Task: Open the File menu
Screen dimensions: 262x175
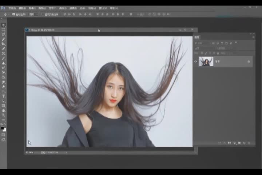Action: coord(12,8)
